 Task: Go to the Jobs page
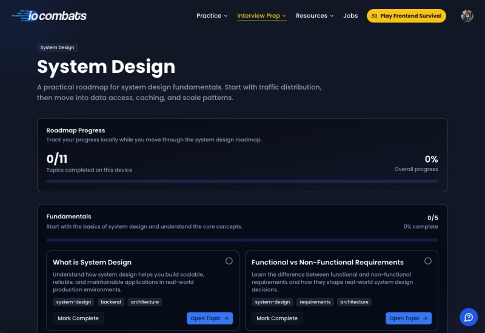[350, 16]
